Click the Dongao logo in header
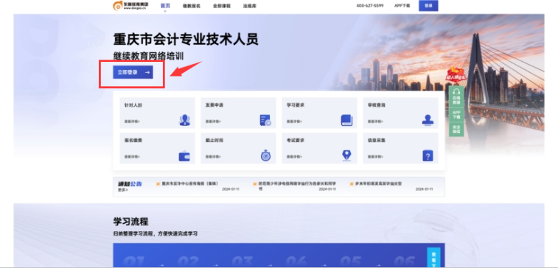 point(130,5)
